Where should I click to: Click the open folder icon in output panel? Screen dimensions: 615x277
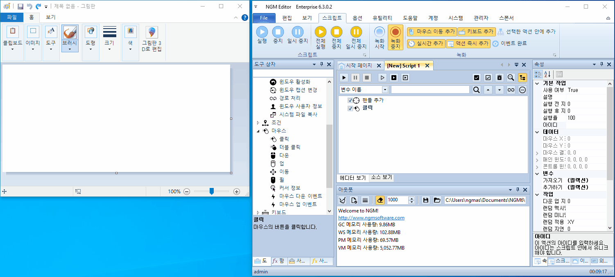tap(437, 200)
